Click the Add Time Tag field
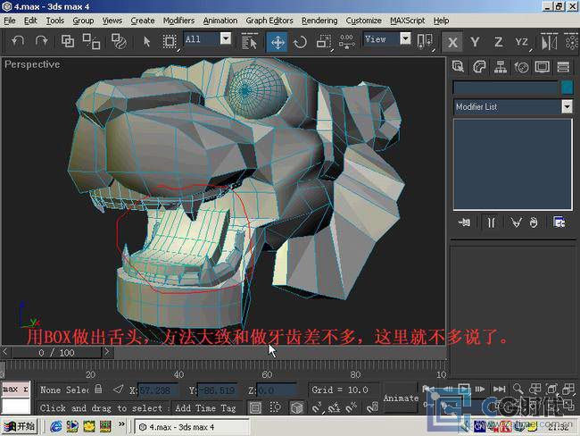Viewport: 580px width, 436px height. coord(205,407)
